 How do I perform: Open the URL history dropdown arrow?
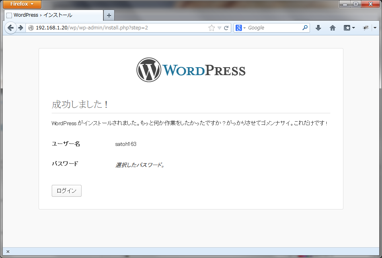[x=219, y=28]
